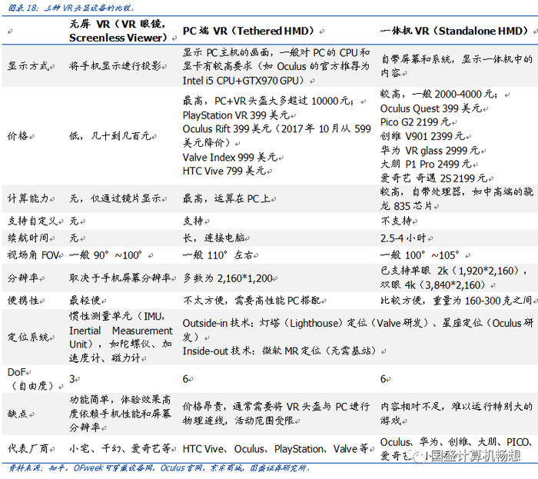The width and height of the screenshot is (538, 479).
Task: Click '多数为 2,160*1,200' cell
Action: 227,278
